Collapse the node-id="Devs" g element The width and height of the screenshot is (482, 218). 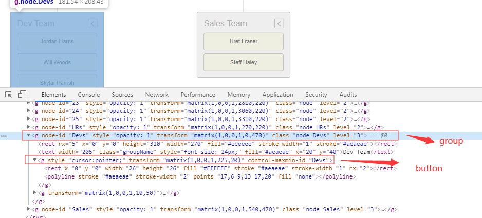point(29,135)
